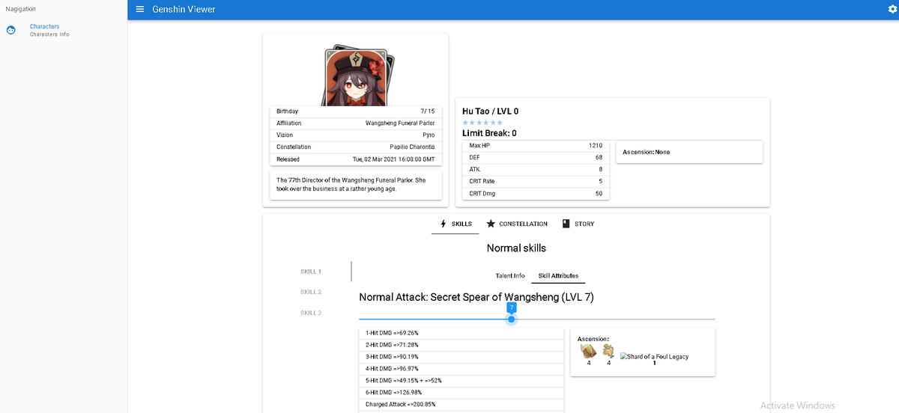Click the Affiliation Wangsheng Funeral Parlor row
Screen dimensions: 899x413
point(356,123)
